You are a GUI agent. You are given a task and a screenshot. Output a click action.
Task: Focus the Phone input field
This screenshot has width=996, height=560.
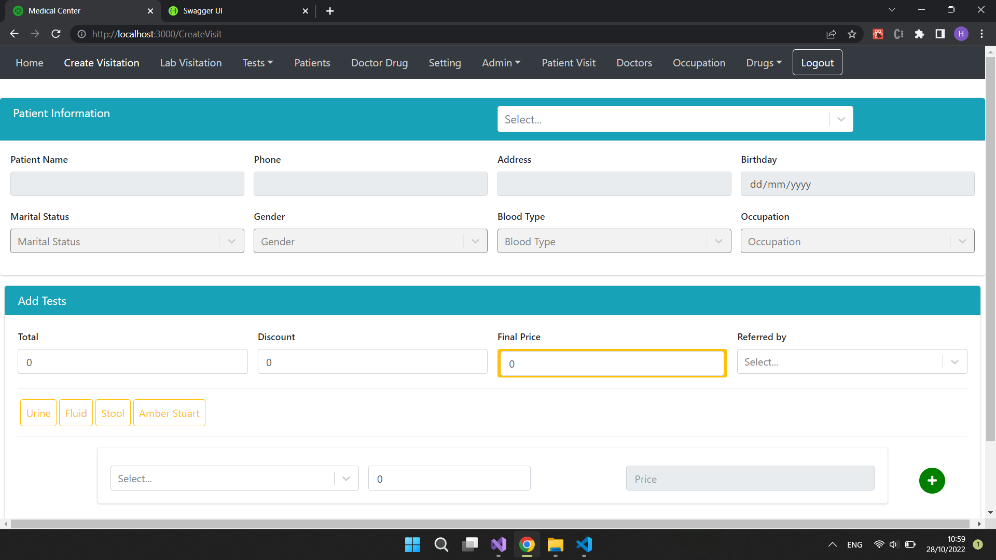(370, 184)
